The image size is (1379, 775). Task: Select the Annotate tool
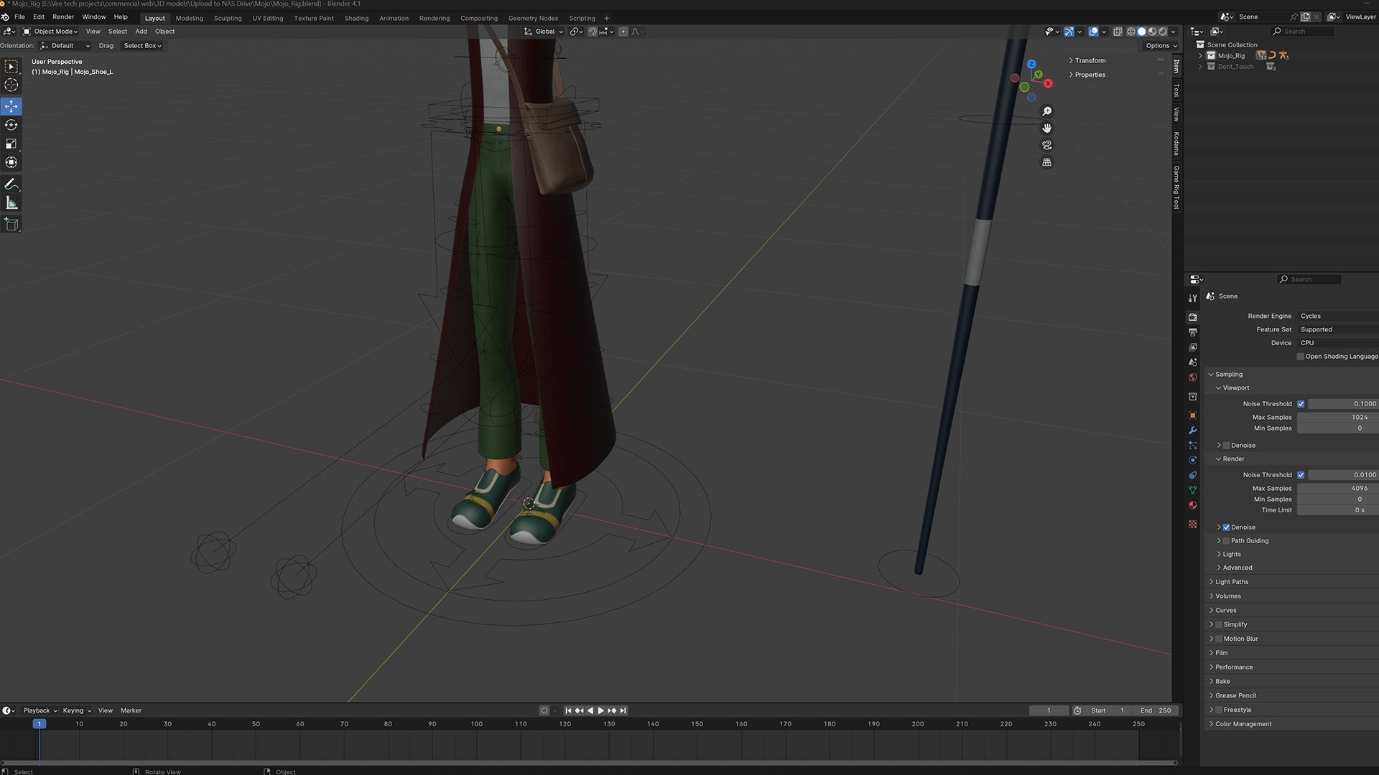point(11,184)
